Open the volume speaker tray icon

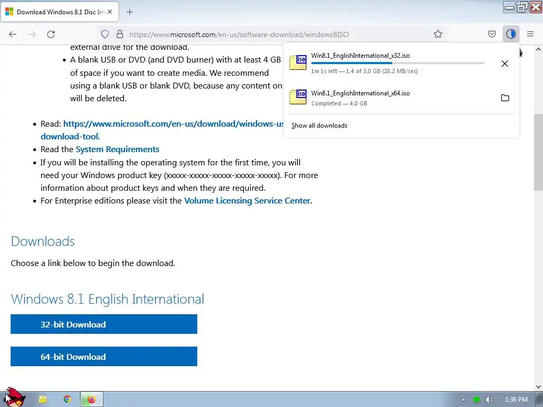(x=489, y=400)
